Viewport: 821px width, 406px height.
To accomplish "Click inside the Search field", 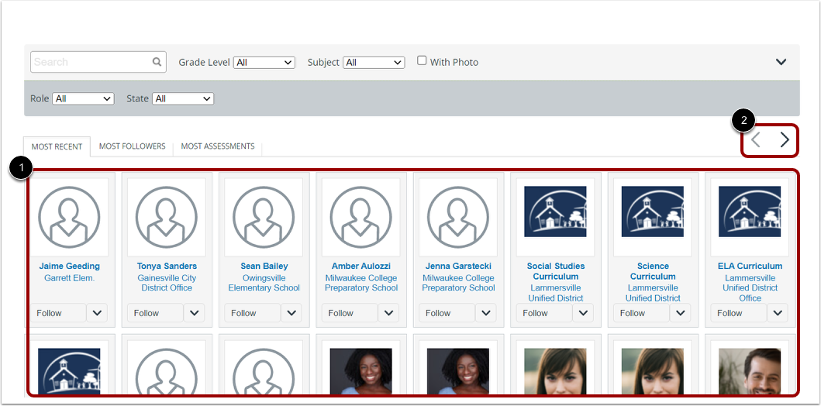I will tap(98, 62).
